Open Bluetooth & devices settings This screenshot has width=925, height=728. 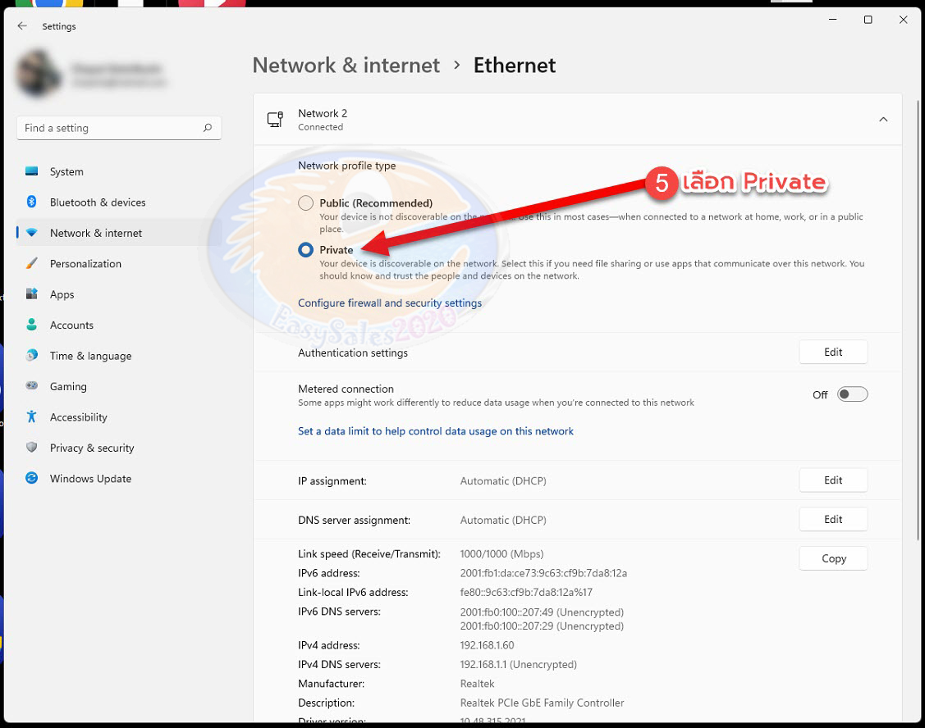98,202
